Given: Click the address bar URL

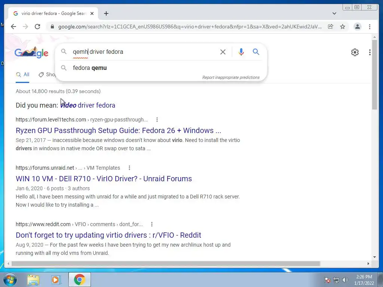Looking at the screenshot, I should click(190, 27).
